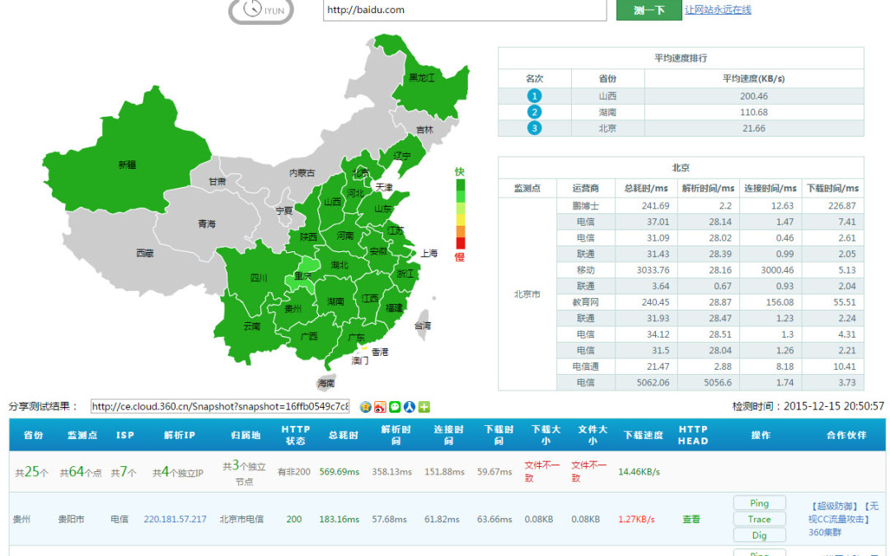The image size is (890, 556).
Task: Sort results by 归属地 column header
Action: click(246, 435)
